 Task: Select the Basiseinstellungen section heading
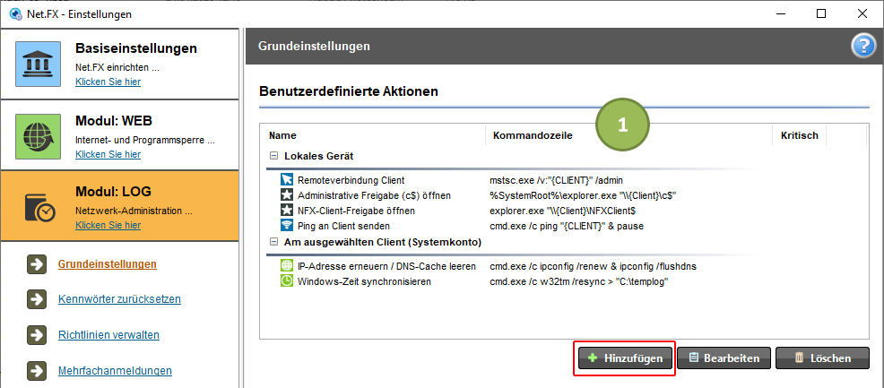coord(136,48)
